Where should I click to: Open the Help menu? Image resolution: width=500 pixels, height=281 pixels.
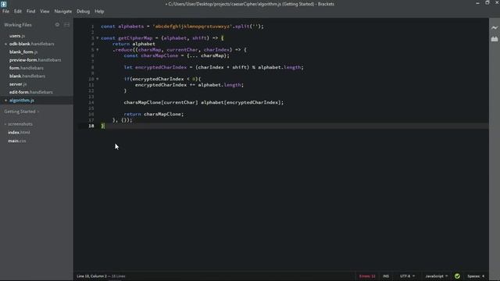tap(99, 11)
